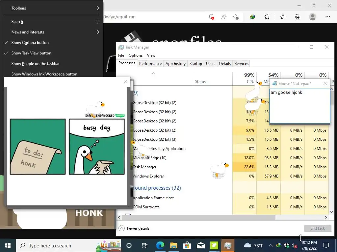Switch to the Services tab
337x252 pixels.
click(242, 64)
